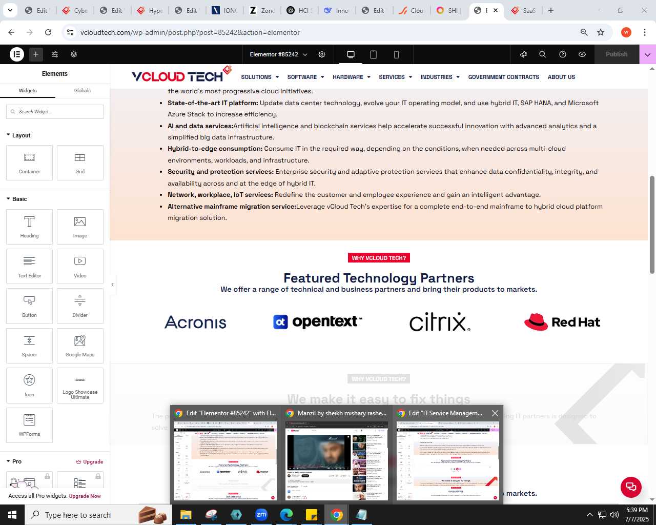Open a new Chrome tab

[x=551, y=10]
